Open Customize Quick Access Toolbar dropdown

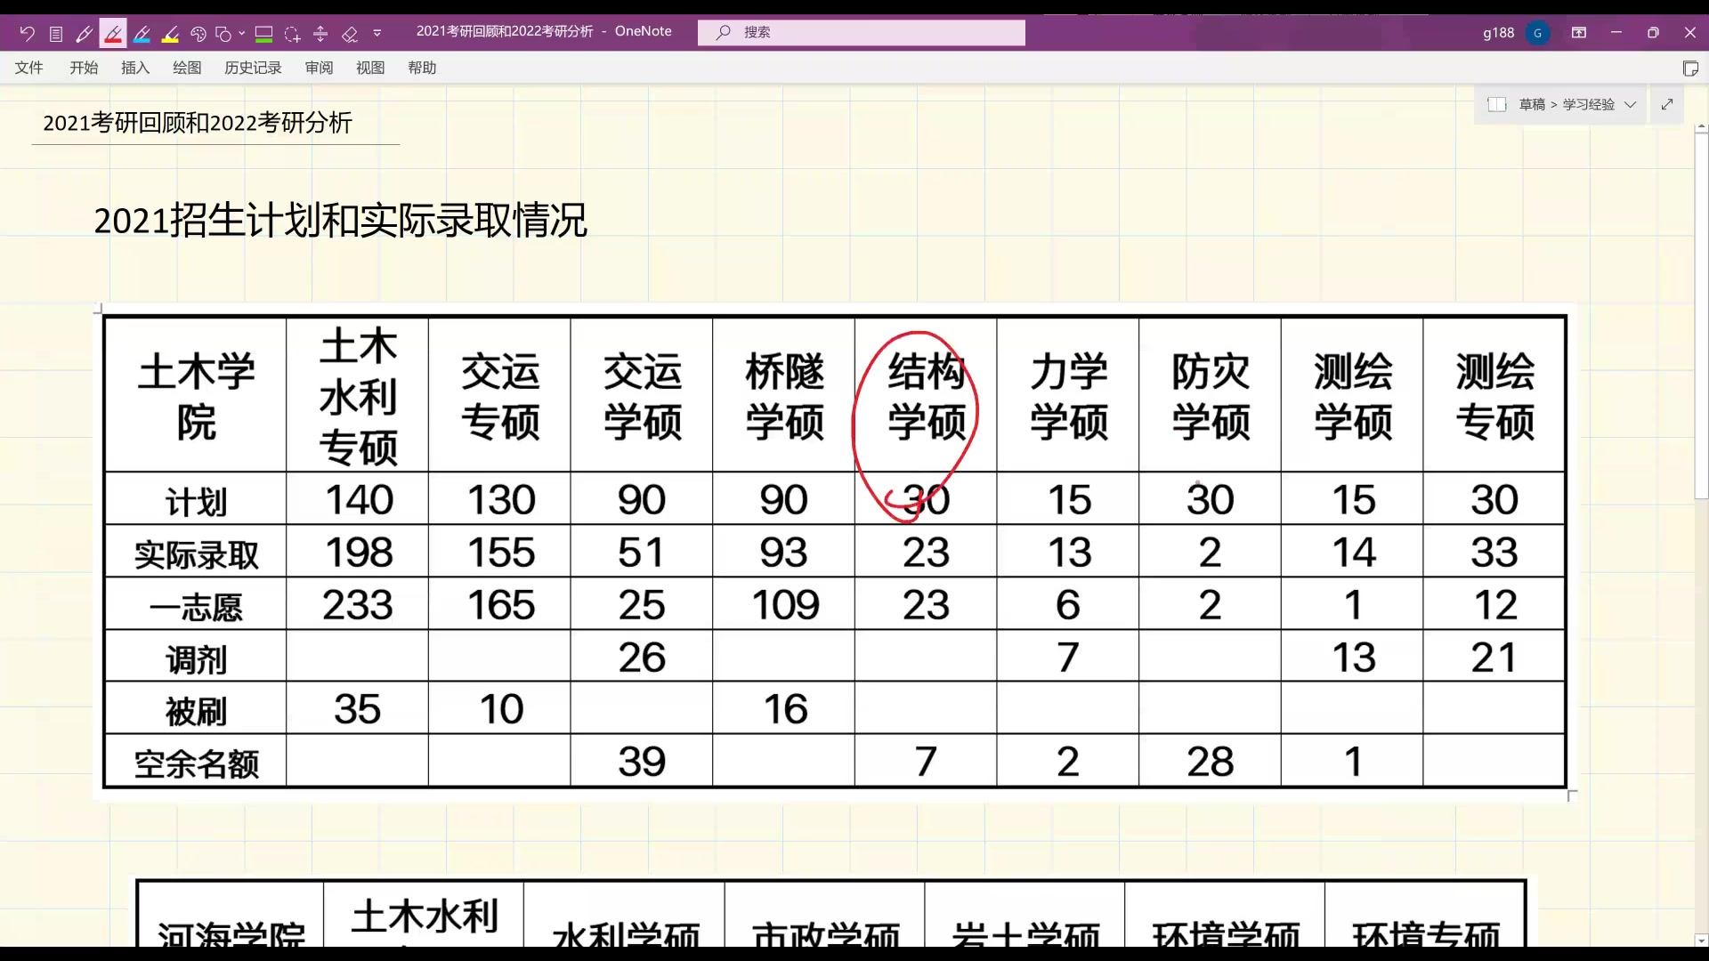click(x=377, y=33)
